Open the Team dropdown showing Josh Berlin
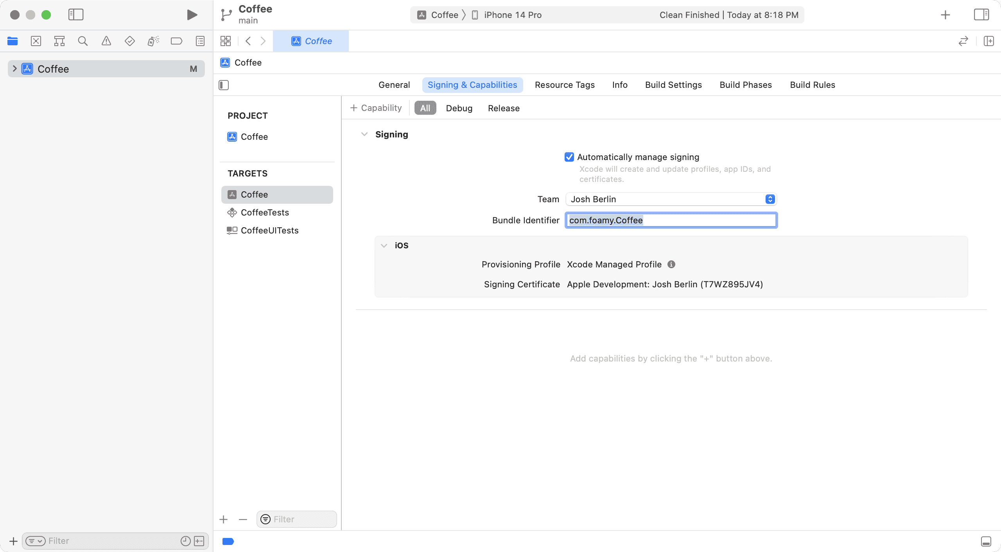 (x=770, y=199)
